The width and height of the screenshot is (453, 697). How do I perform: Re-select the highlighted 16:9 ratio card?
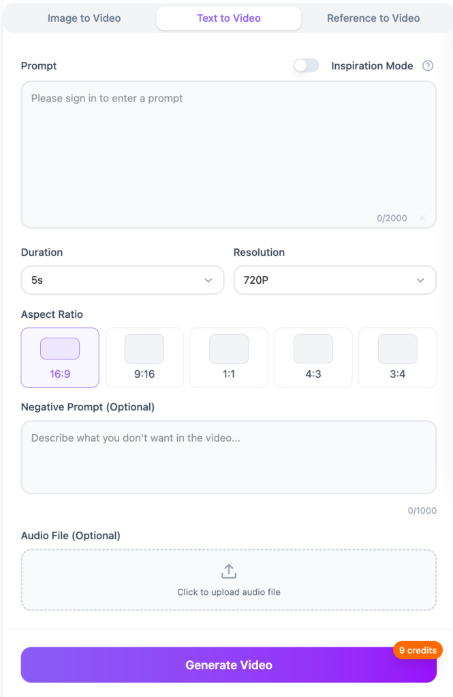click(x=60, y=357)
